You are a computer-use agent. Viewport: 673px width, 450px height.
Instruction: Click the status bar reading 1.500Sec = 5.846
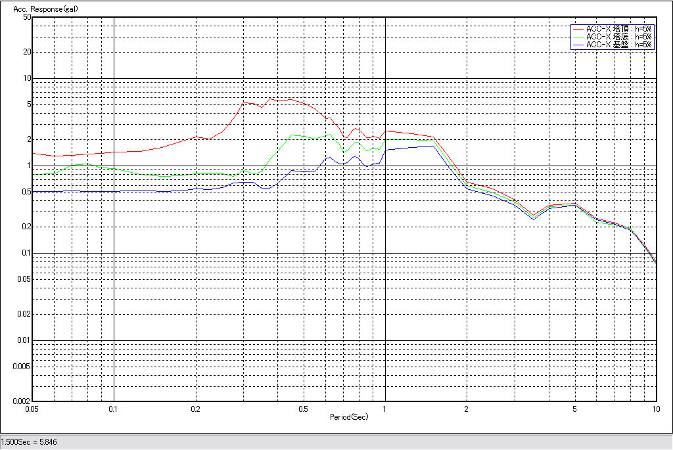tap(30, 442)
